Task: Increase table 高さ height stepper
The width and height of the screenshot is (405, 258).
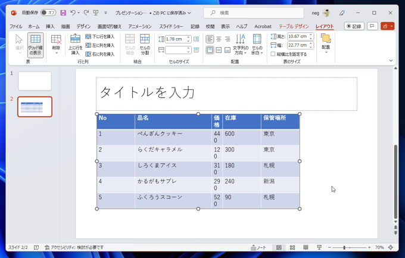Action: 311,35
